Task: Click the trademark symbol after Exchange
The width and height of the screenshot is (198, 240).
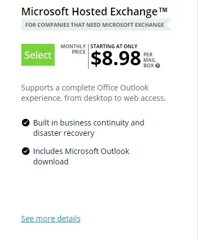Action: pyautogui.click(x=163, y=10)
